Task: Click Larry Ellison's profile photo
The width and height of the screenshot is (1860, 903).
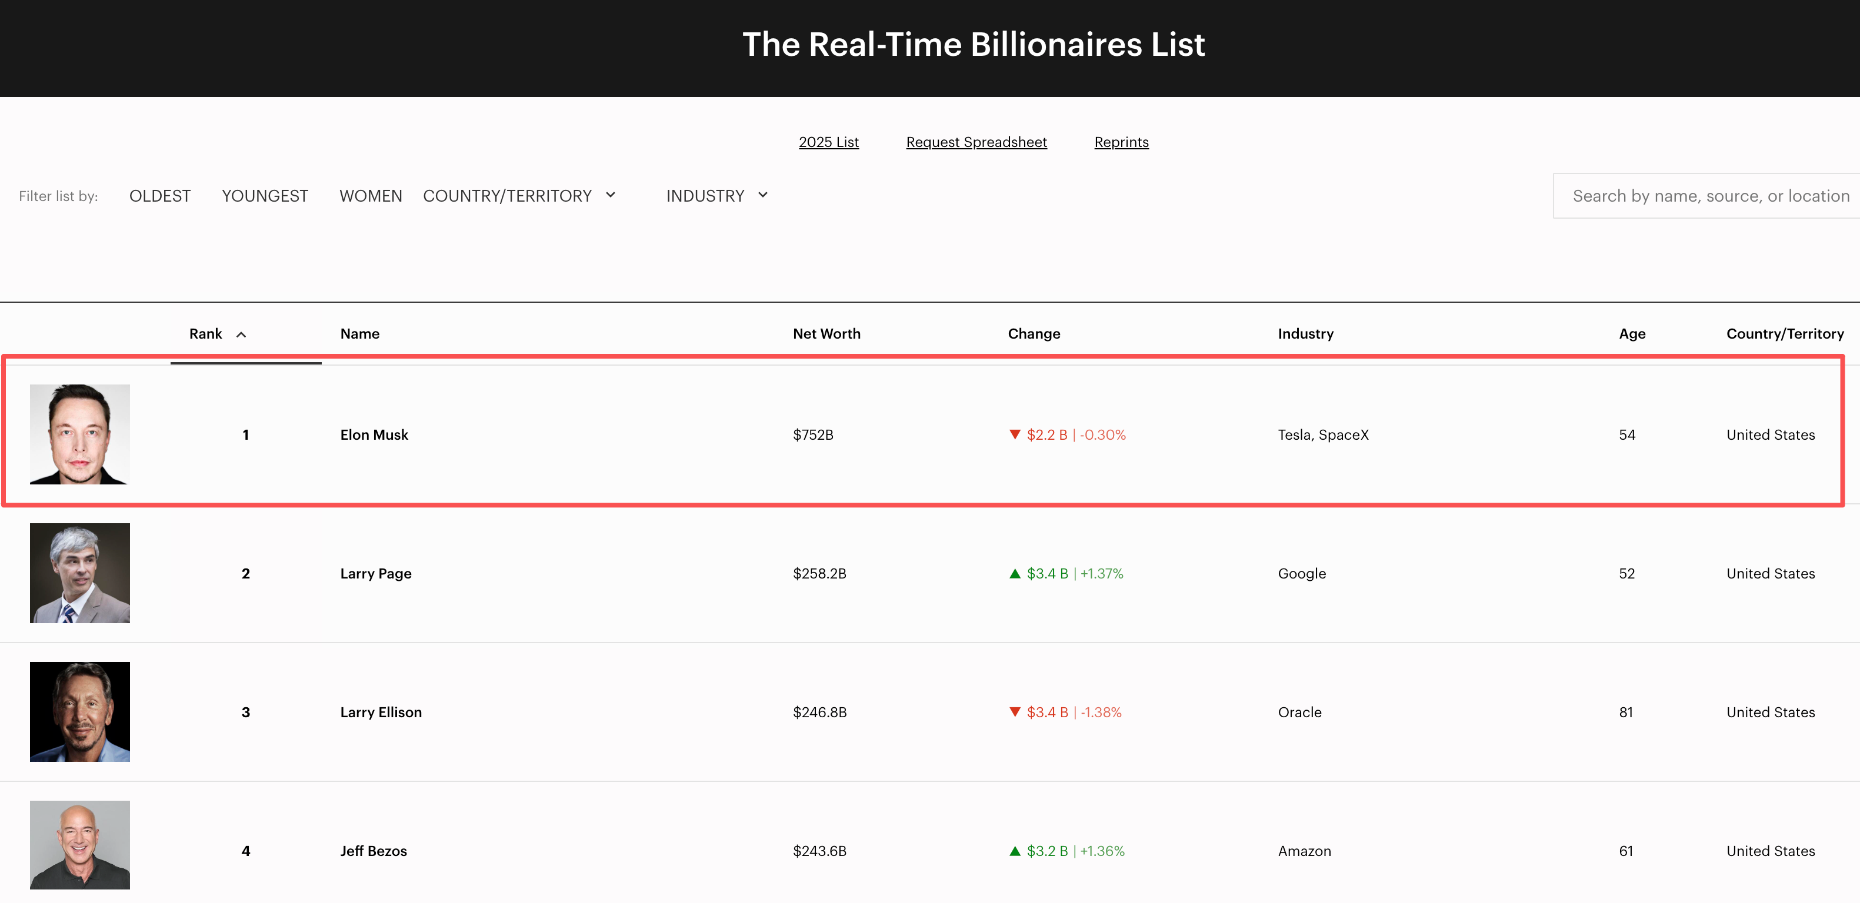Action: 79,712
